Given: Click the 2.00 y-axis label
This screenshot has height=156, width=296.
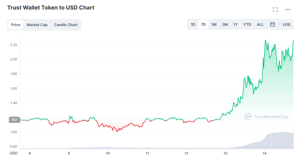Looking at the screenshot, I should [x=14, y=59].
